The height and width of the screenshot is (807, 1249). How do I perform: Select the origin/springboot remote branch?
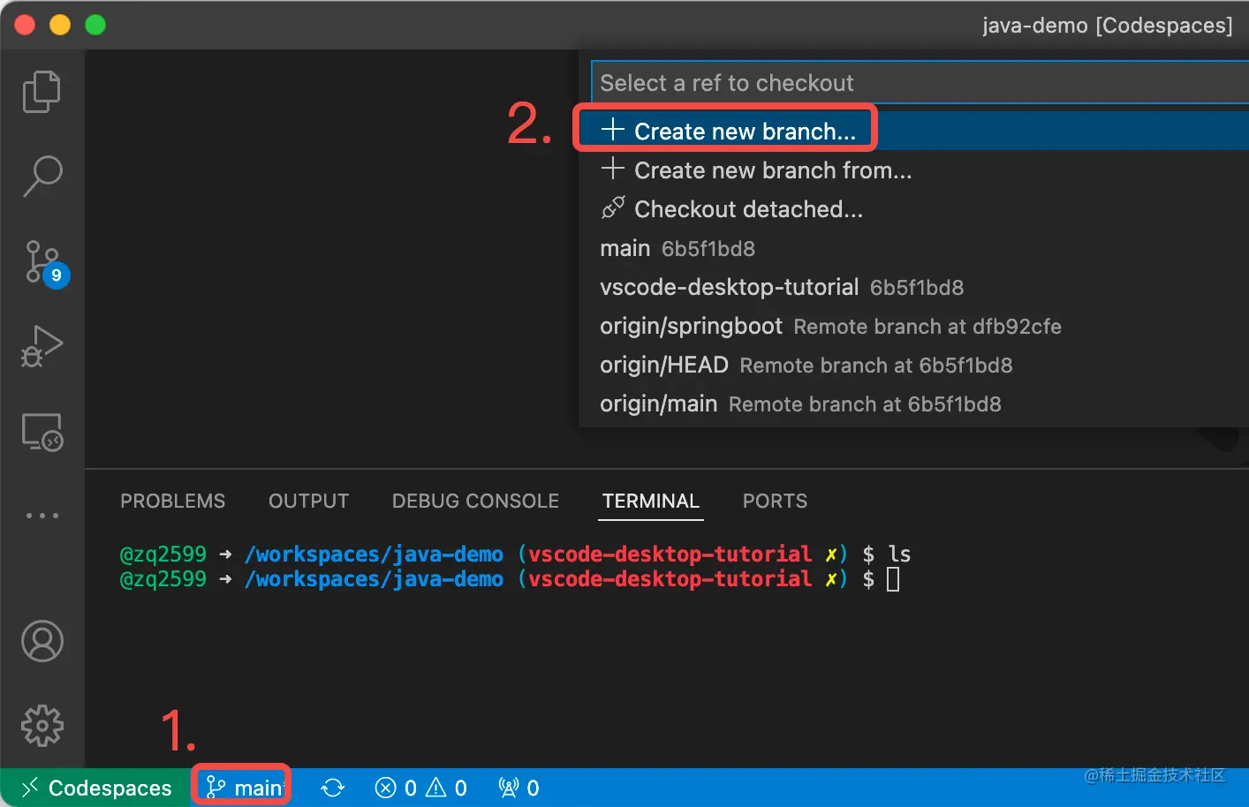tap(913, 326)
